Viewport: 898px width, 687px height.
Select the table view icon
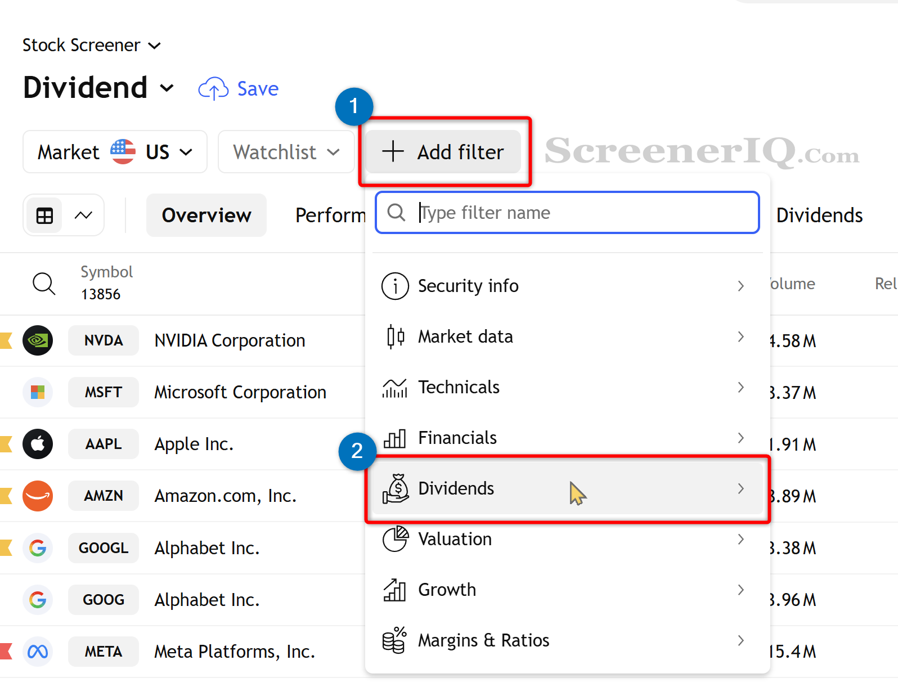(44, 215)
